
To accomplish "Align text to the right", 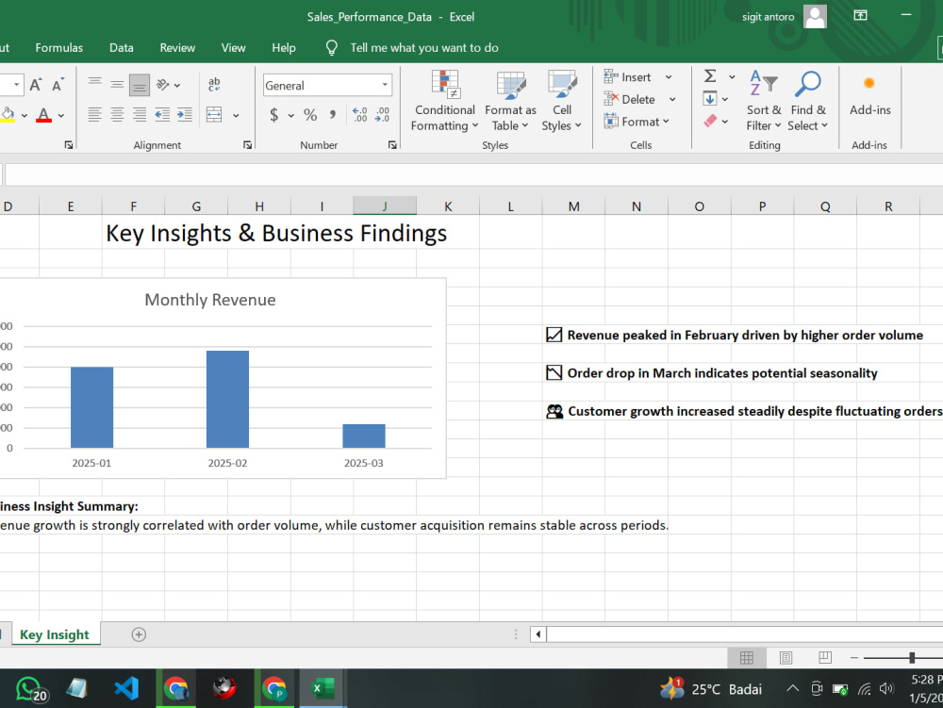I will pyautogui.click(x=140, y=114).
